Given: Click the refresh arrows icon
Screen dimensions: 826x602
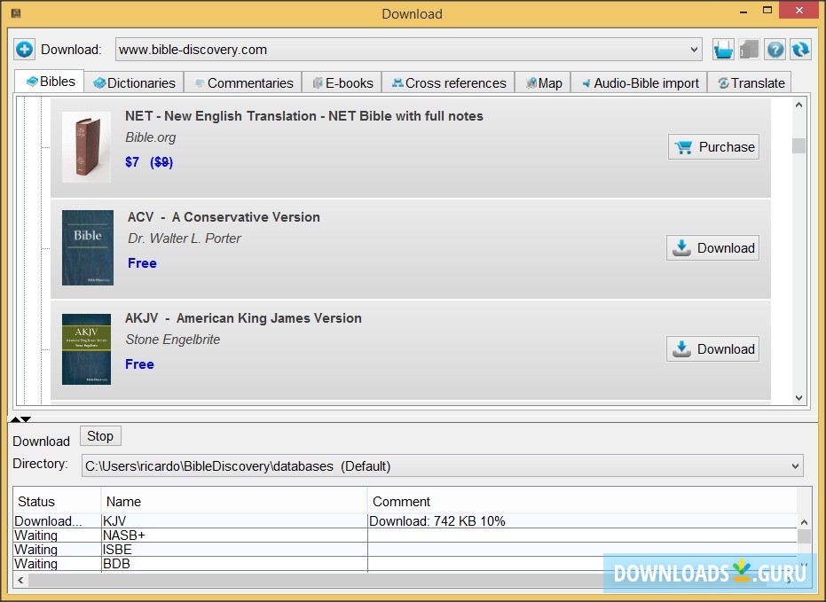Looking at the screenshot, I should click(800, 50).
